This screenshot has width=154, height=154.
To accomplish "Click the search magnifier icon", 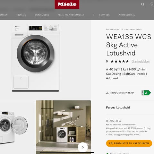I will click(143, 4).
